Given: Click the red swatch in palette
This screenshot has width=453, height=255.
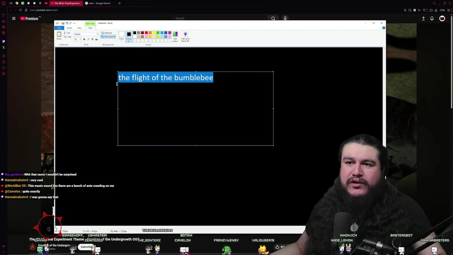Looking at the screenshot, I should click(146, 33).
